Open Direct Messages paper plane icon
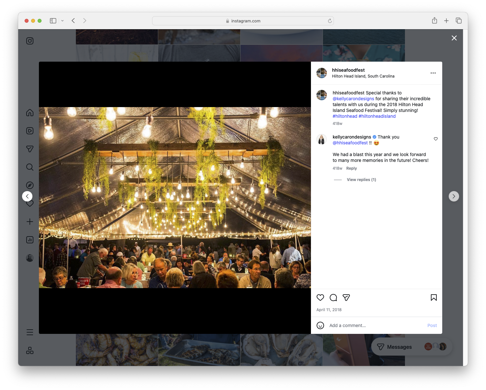 tap(30, 149)
